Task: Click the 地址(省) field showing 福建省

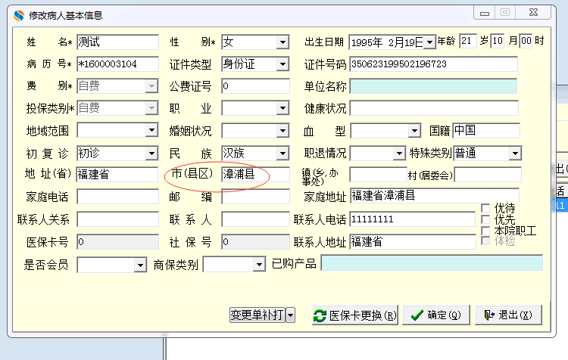Action: pos(117,175)
